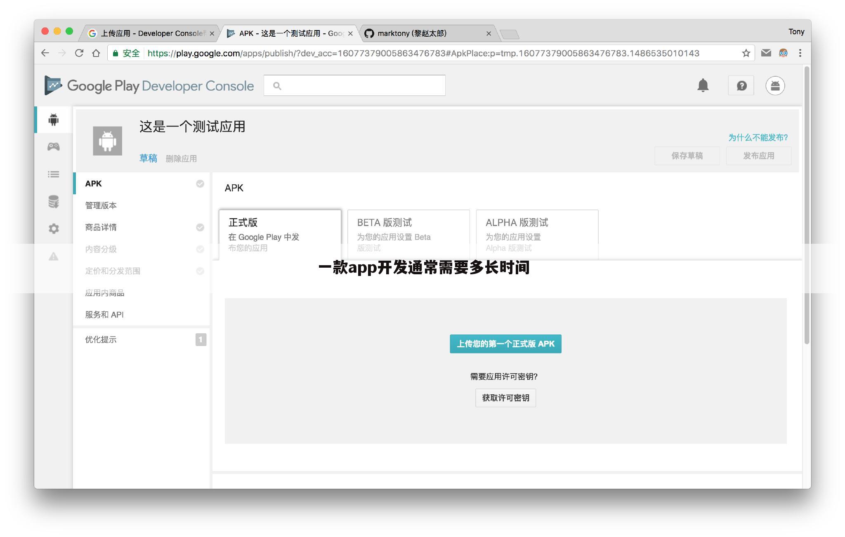Click the Google Play Developer Console logo
This screenshot has height=537, width=845.
point(149,86)
